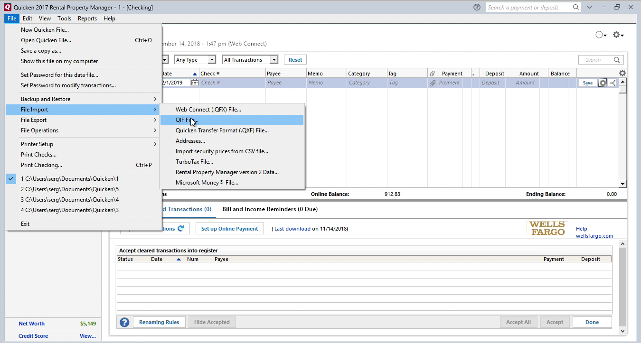Open the Edit menu

click(x=28, y=19)
